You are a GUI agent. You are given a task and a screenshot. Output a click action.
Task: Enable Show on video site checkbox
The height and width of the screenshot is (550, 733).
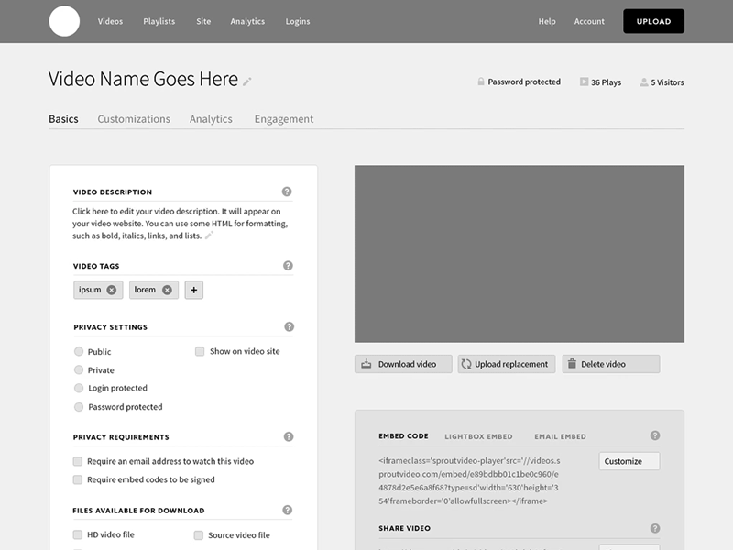click(200, 351)
